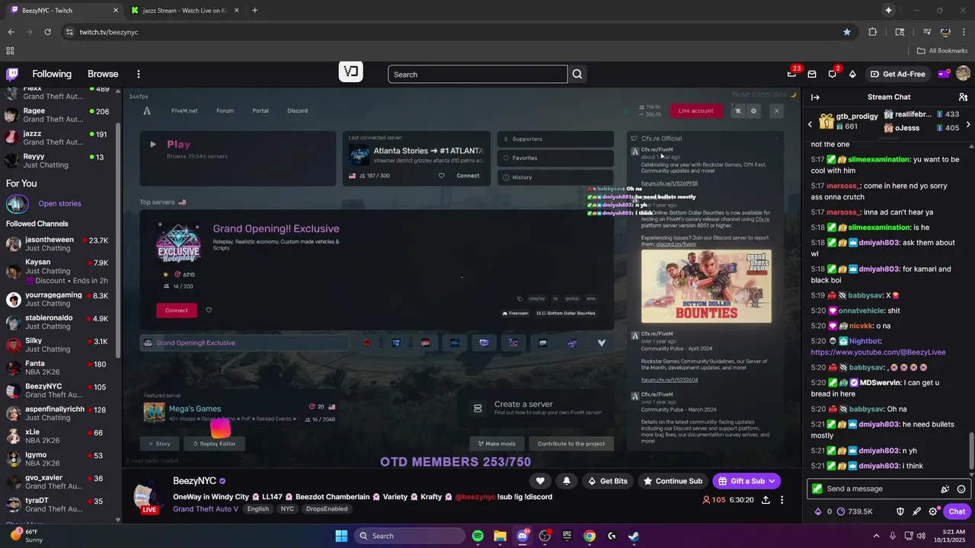Open the Twitch home logo

[12, 74]
